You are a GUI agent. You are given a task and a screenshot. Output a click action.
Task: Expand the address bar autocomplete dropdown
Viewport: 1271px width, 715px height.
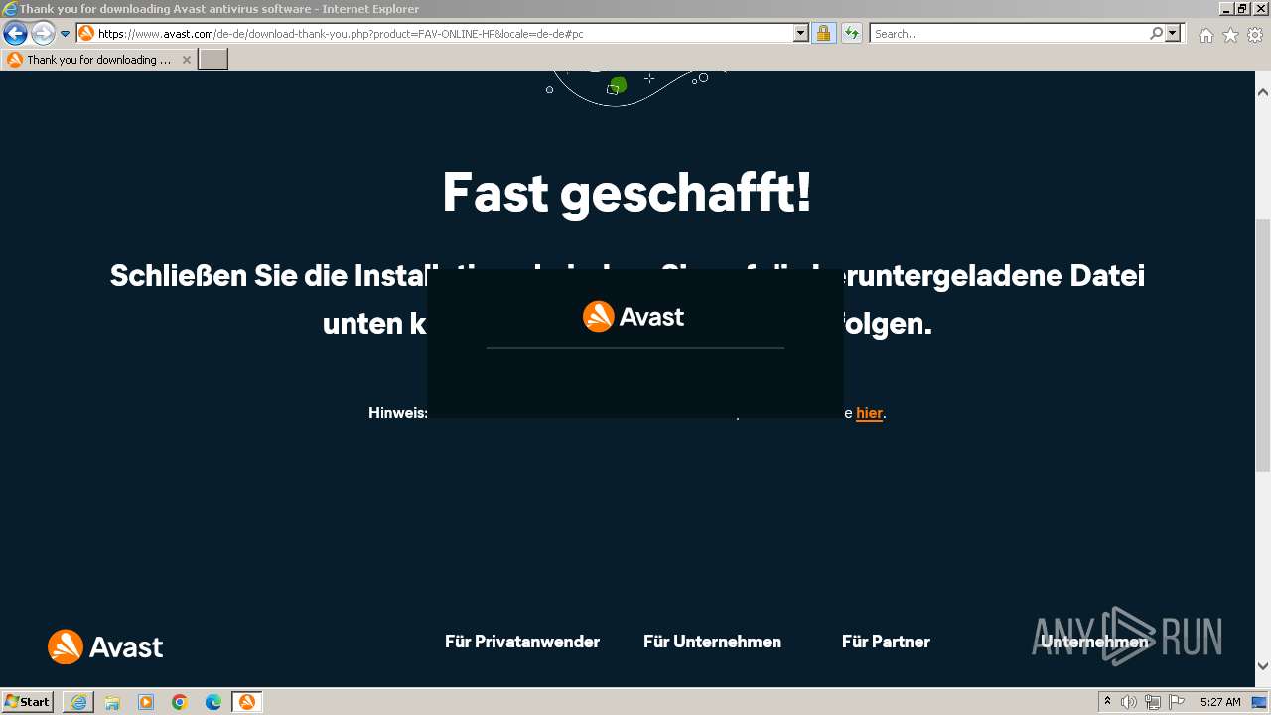[801, 33]
